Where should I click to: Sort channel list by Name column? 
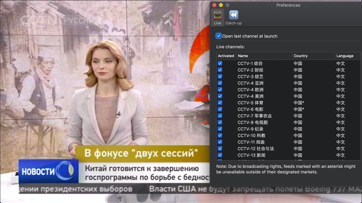pyautogui.click(x=264, y=56)
